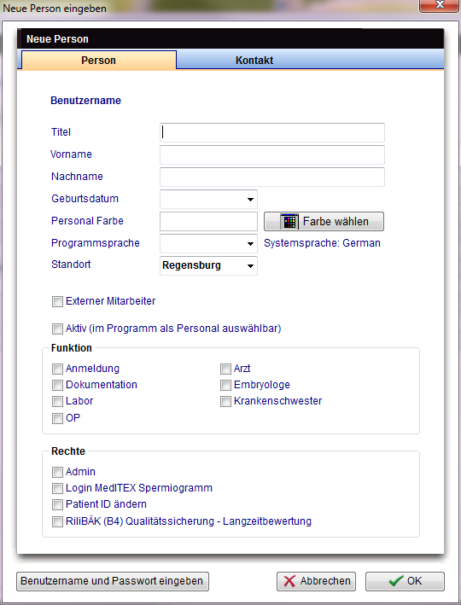Click the Personal Farbe color field
The width and height of the screenshot is (461, 605).
click(x=208, y=222)
